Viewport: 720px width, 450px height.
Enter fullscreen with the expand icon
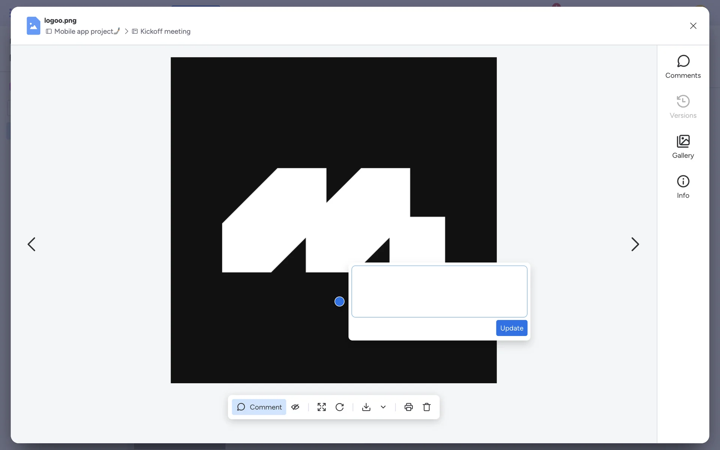click(x=321, y=407)
